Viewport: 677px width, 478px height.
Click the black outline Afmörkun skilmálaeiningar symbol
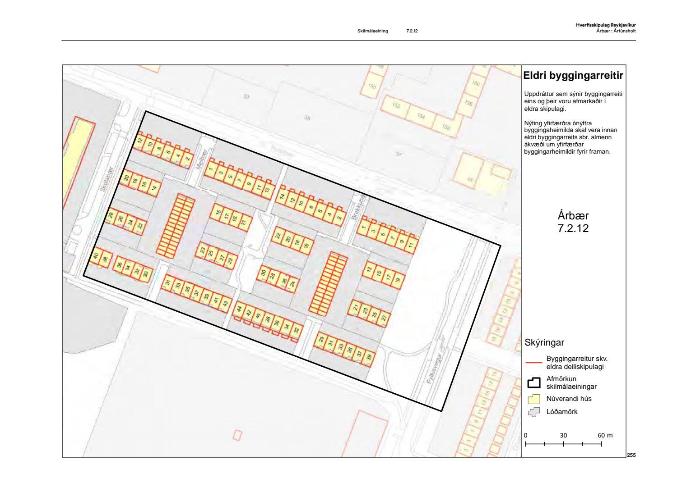coord(534,382)
